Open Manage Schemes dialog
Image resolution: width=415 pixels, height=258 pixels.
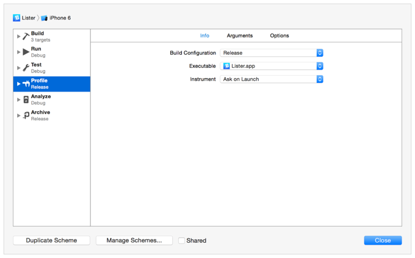click(134, 240)
